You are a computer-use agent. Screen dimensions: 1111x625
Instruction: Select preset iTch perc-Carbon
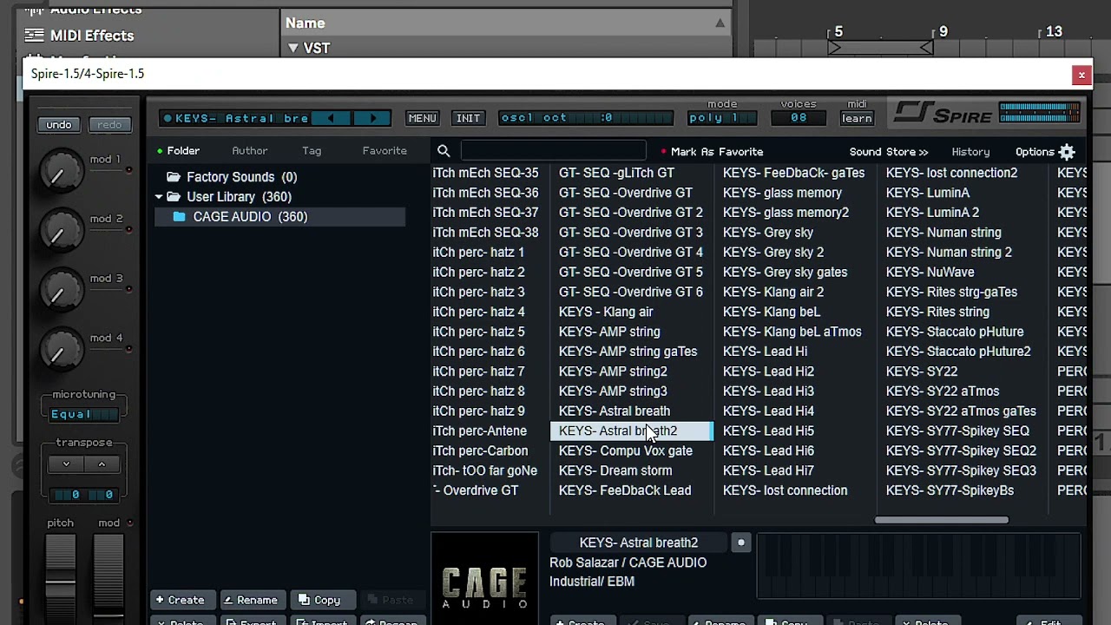click(480, 451)
